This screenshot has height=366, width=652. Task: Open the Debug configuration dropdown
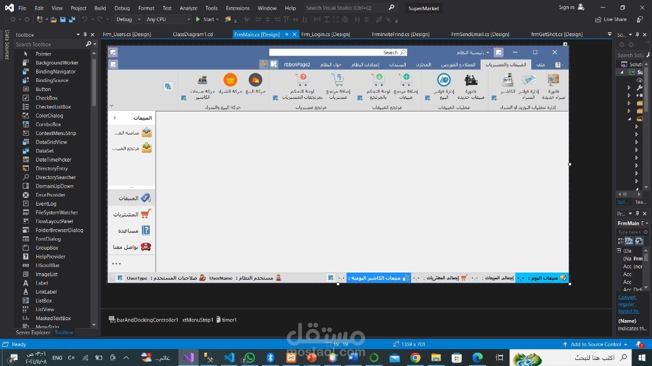(128, 19)
